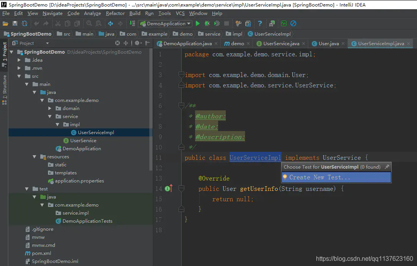Image resolution: width=417 pixels, height=266 pixels.
Task: Click the Undo arrow in the toolbar
Action: (36, 24)
